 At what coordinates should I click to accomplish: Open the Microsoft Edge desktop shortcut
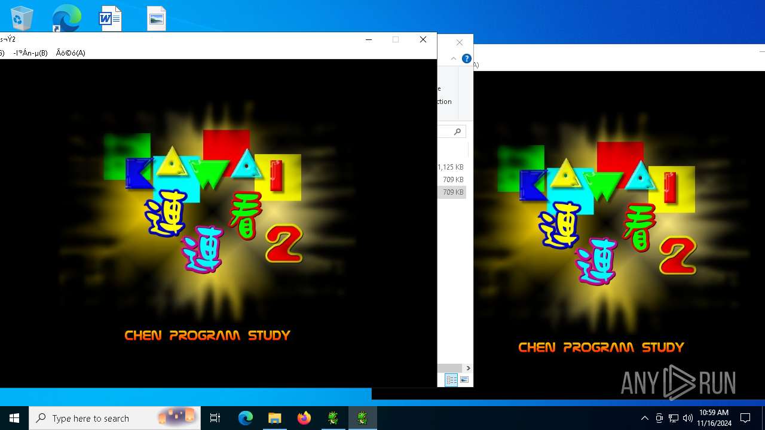66,18
